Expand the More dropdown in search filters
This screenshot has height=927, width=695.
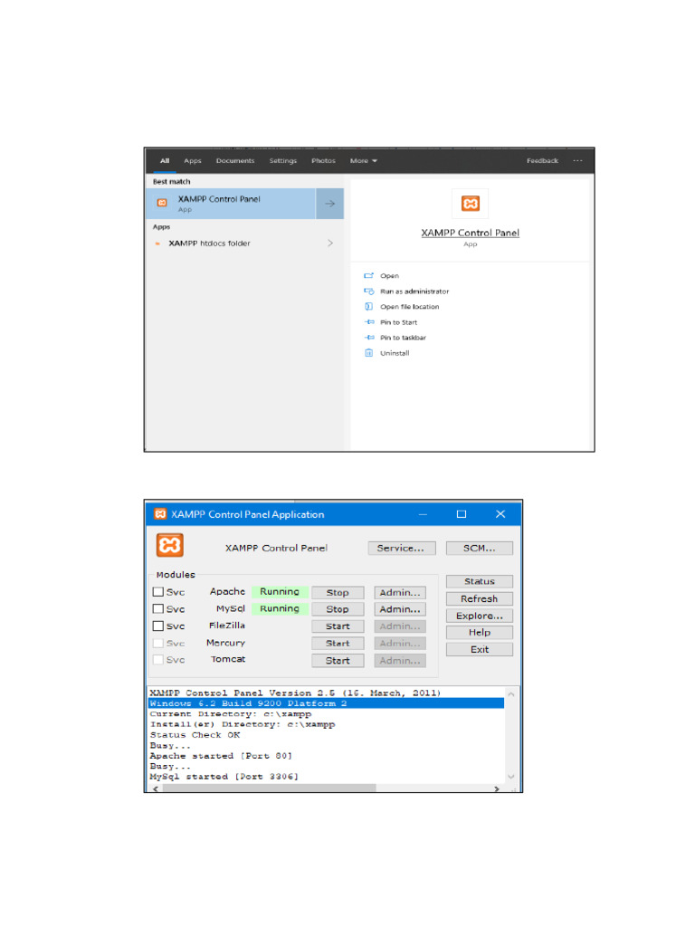(364, 161)
